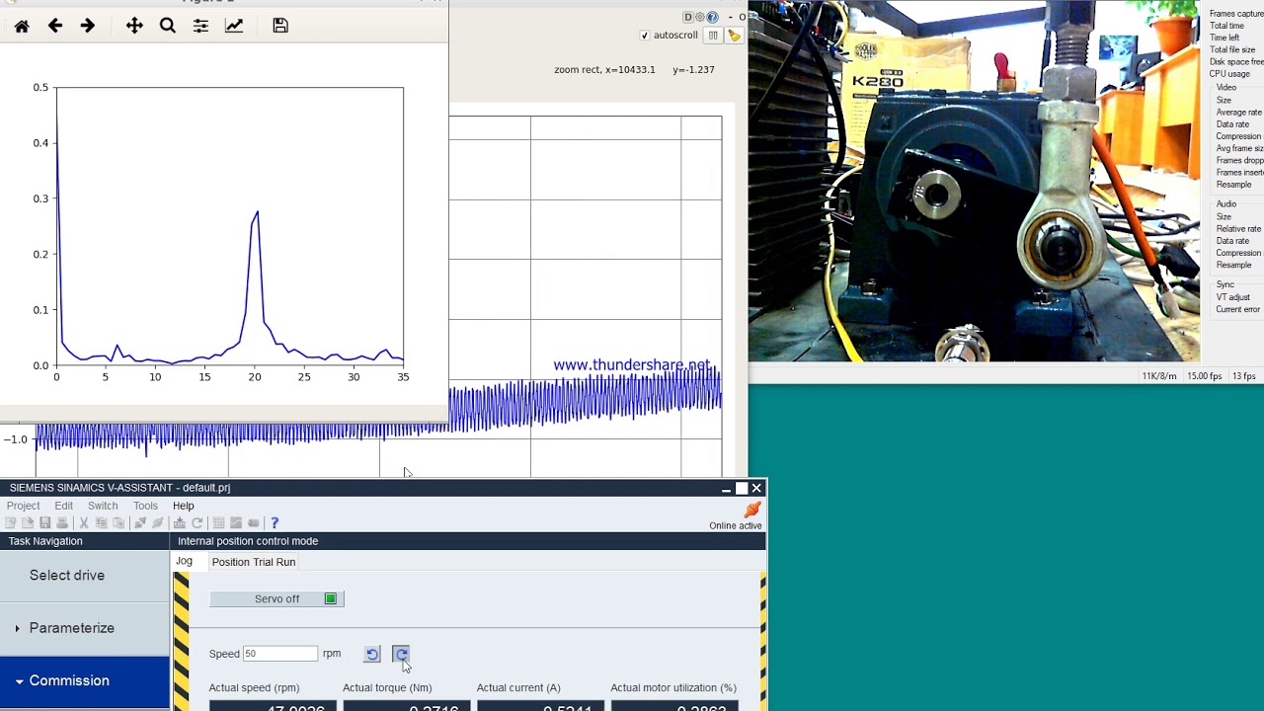Jog the motor clockwise
The height and width of the screenshot is (711, 1264).
(x=401, y=654)
